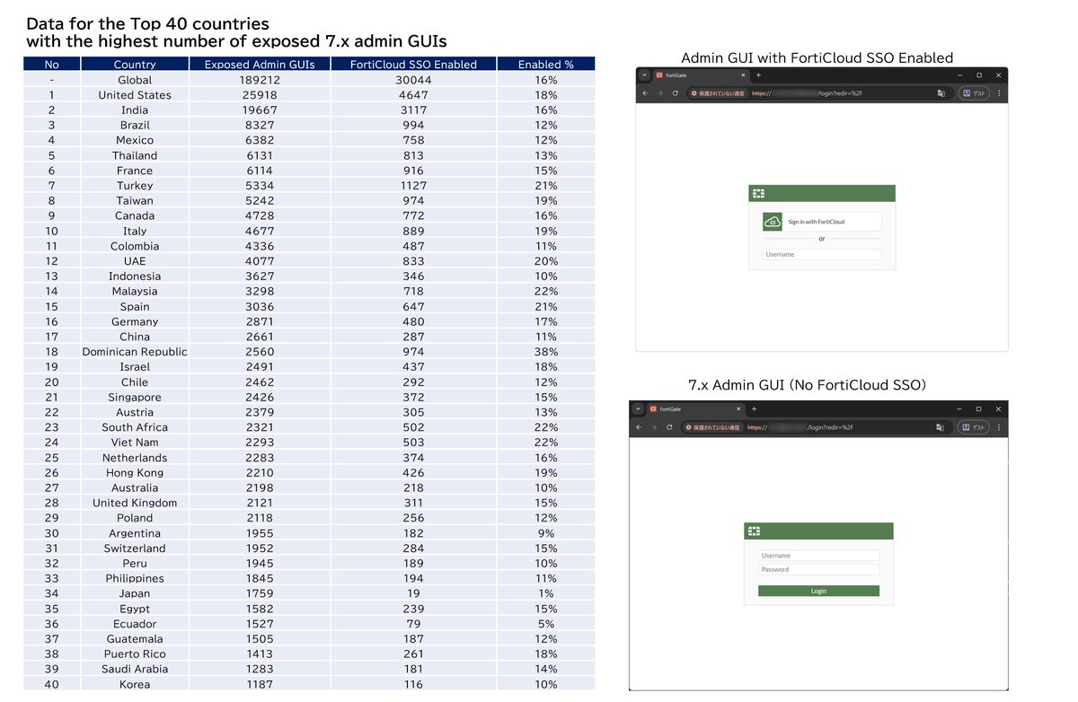Open guest profile button in No FortiCloud SSO window
This screenshot has width=1078, height=702.
click(975, 427)
